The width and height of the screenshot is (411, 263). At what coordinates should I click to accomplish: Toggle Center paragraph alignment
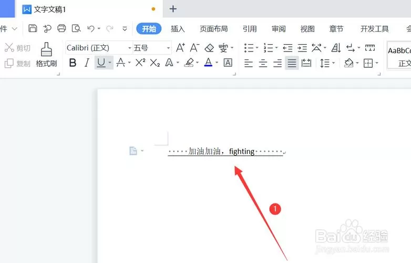click(x=263, y=63)
